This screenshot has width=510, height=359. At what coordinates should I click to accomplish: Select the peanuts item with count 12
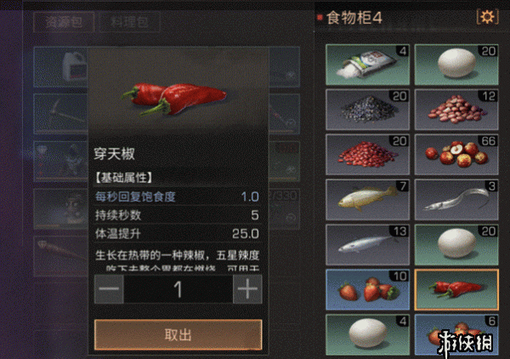point(456,110)
